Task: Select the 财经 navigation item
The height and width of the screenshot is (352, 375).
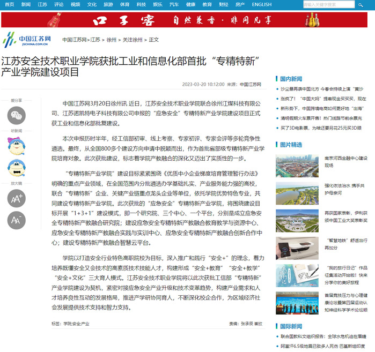Action: [x=223, y=4]
